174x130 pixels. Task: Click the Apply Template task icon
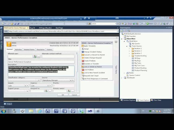click(x=83, y=46)
